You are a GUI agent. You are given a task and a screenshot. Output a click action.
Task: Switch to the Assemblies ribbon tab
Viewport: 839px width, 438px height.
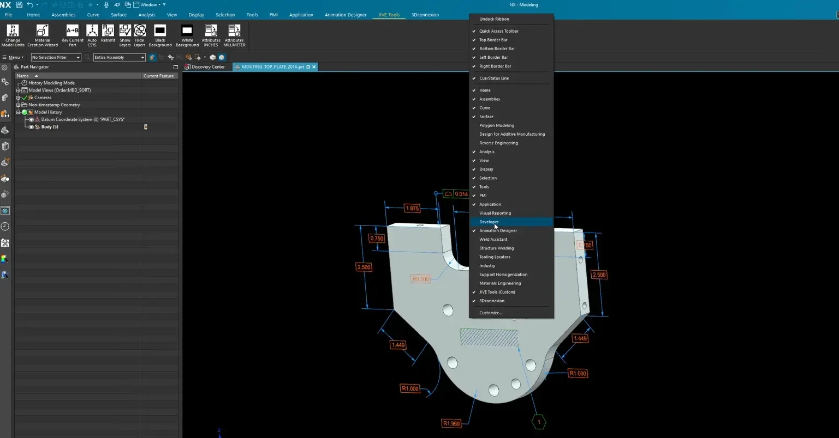coord(63,15)
